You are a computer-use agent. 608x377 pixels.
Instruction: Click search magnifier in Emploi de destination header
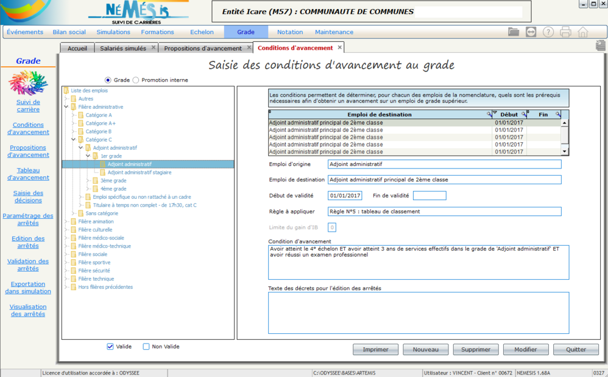[489, 114]
